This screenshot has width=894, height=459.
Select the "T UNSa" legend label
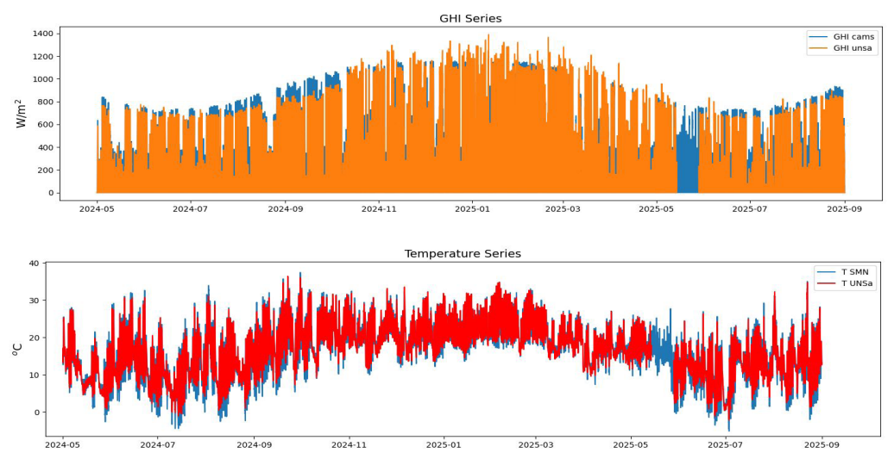click(x=859, y=284)
